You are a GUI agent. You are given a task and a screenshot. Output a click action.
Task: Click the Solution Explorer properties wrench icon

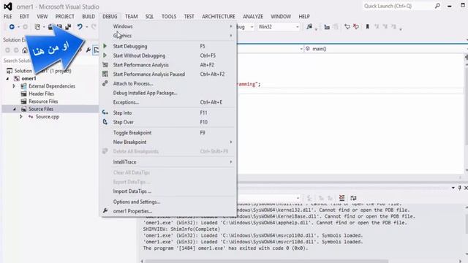coord(88,50)
